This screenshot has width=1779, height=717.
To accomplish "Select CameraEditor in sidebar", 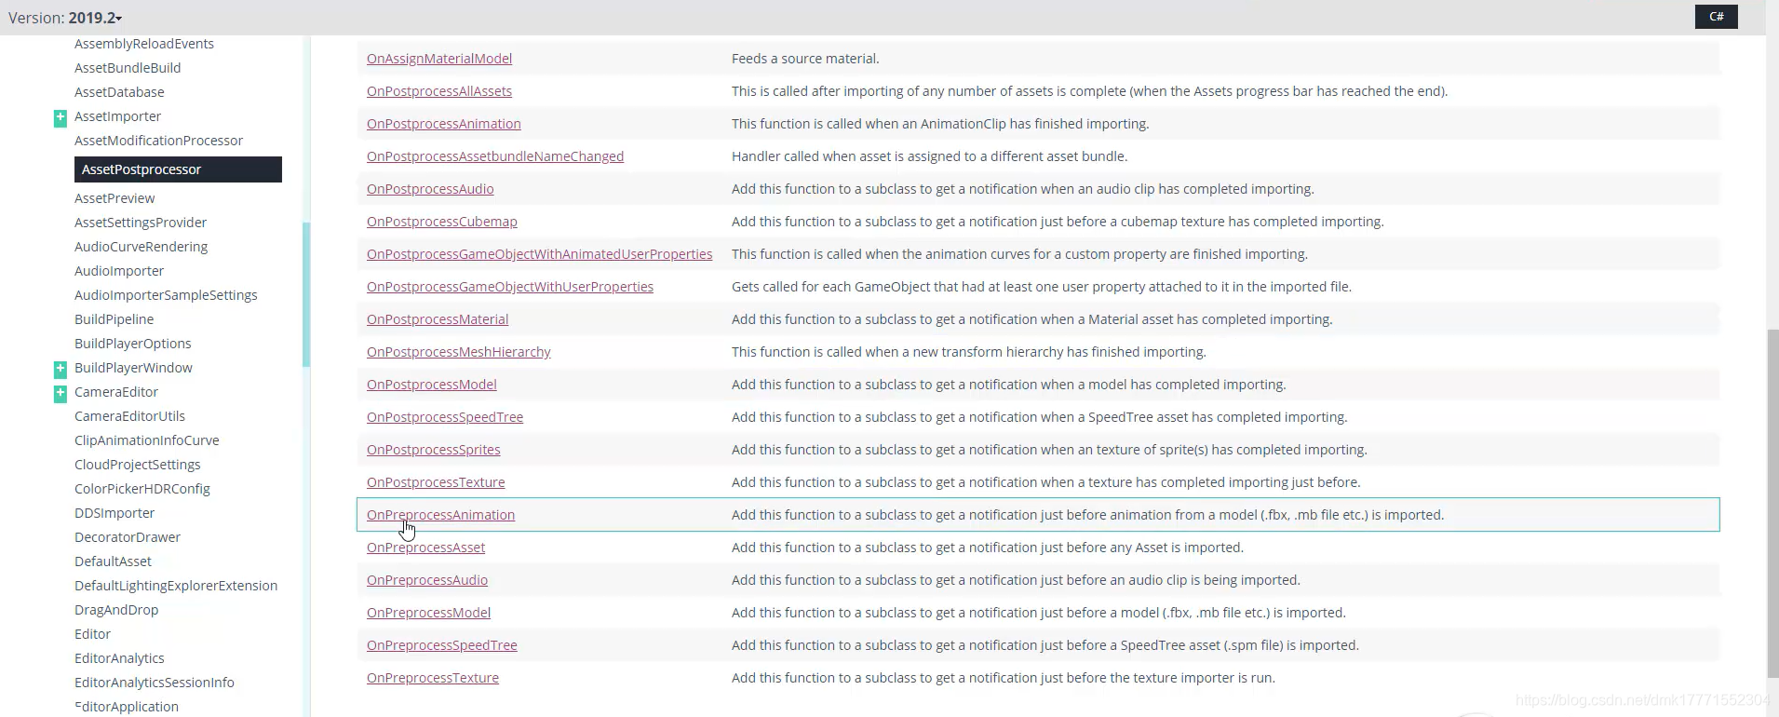I will coord(116,392).
